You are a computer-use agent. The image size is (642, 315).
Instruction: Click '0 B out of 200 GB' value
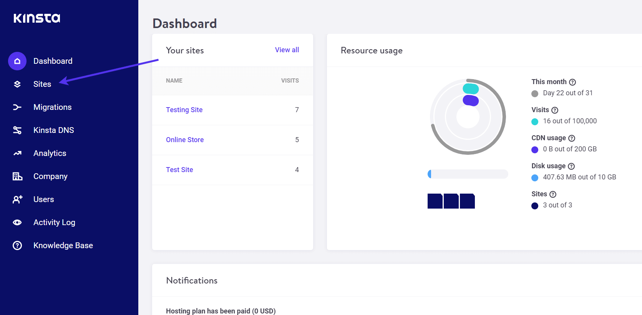click(570, 149)
